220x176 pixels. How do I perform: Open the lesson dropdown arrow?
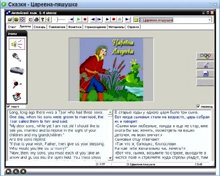click(x=210, y=20)
